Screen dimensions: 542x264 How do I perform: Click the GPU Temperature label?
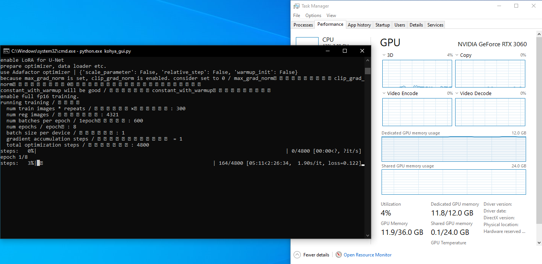449,243
